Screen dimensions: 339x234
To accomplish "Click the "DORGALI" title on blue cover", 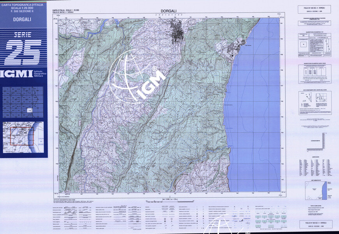I will pyautogui.click(x=23, y=19).
